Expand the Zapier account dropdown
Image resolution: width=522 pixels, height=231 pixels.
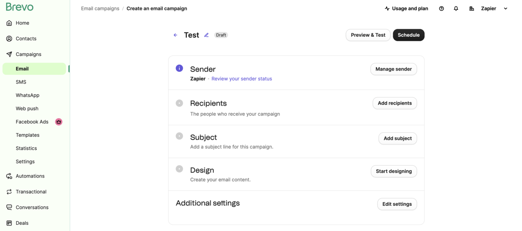(x=506, y=9)
